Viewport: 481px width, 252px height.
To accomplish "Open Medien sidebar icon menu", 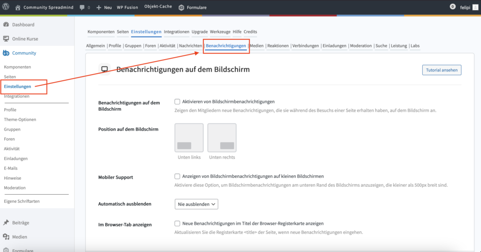I will (x=6, y=237).
